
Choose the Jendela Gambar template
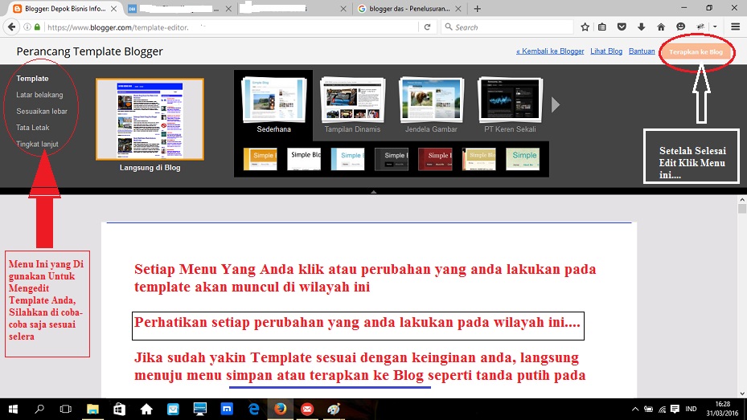click(x=431, y=105)
